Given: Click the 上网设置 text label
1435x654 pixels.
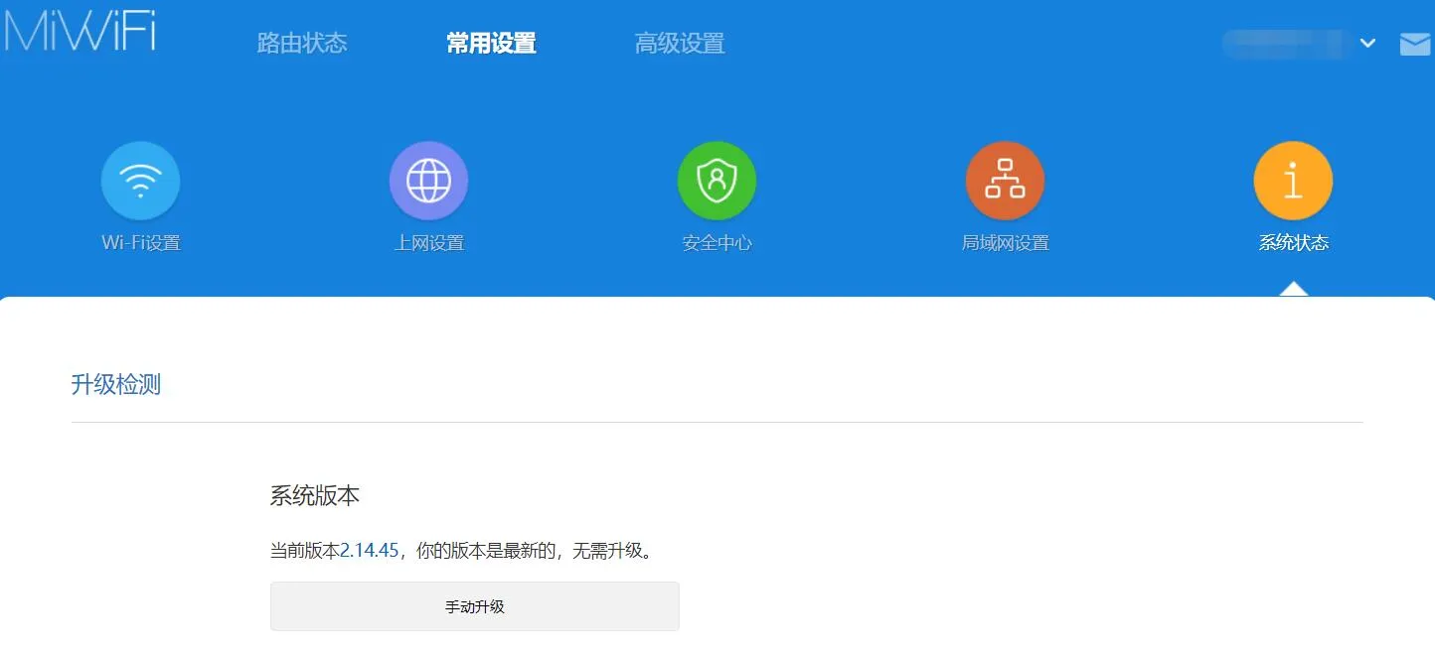Looking at the screenshot, I should [x=429, y=243].
